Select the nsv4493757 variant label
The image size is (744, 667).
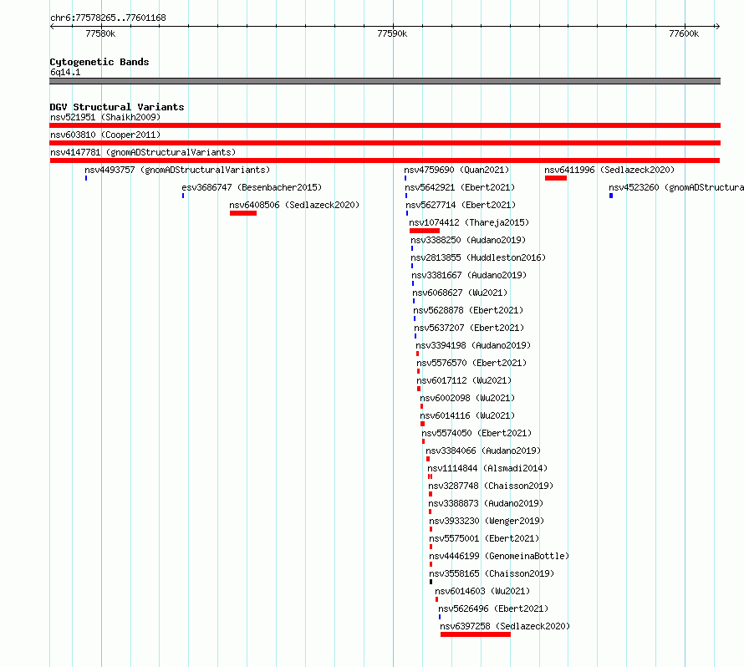[177, 170]
